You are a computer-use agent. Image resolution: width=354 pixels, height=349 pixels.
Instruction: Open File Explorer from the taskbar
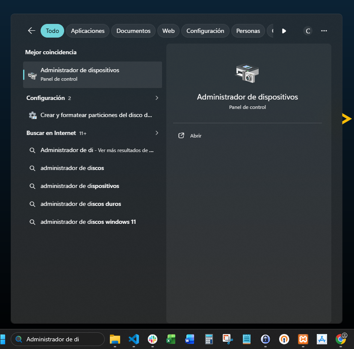(115, 339)
